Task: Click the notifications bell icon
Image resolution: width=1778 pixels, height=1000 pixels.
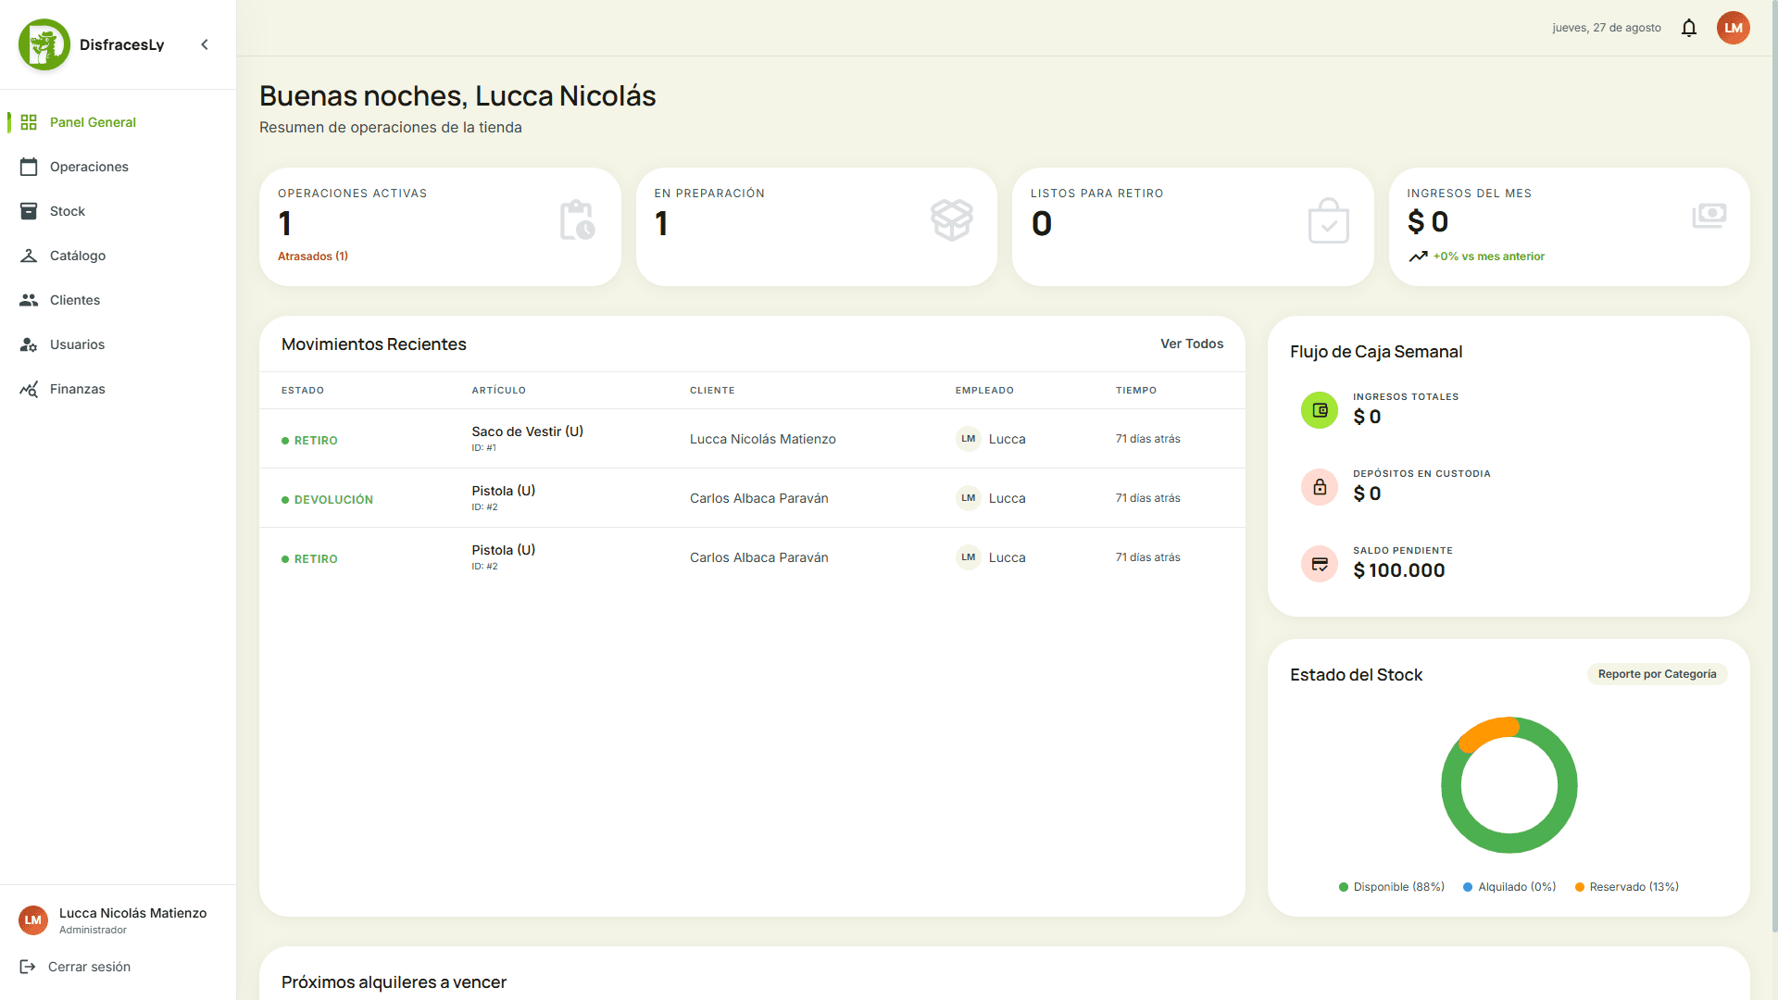Action: [1689, 28]
